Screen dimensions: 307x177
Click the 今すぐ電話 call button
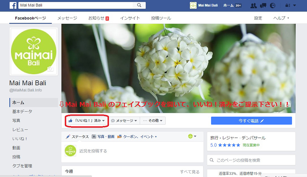coord(251,121)
